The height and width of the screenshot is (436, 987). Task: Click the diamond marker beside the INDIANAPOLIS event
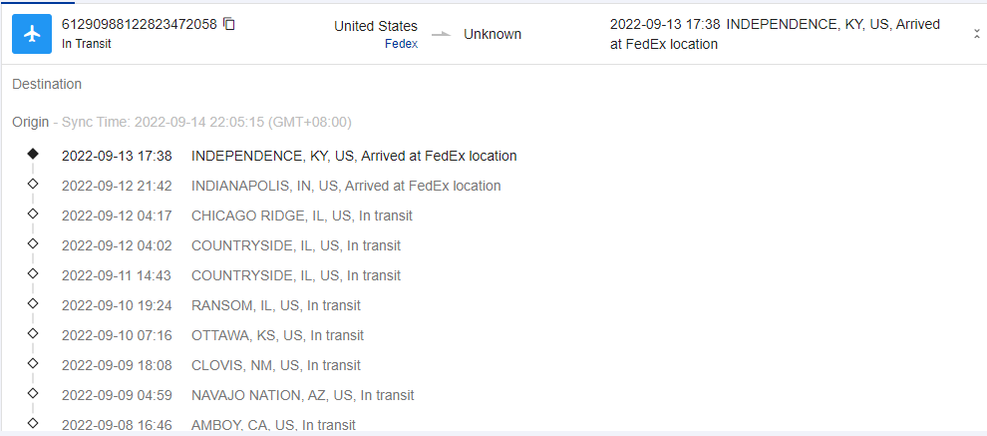coord(33,185)
